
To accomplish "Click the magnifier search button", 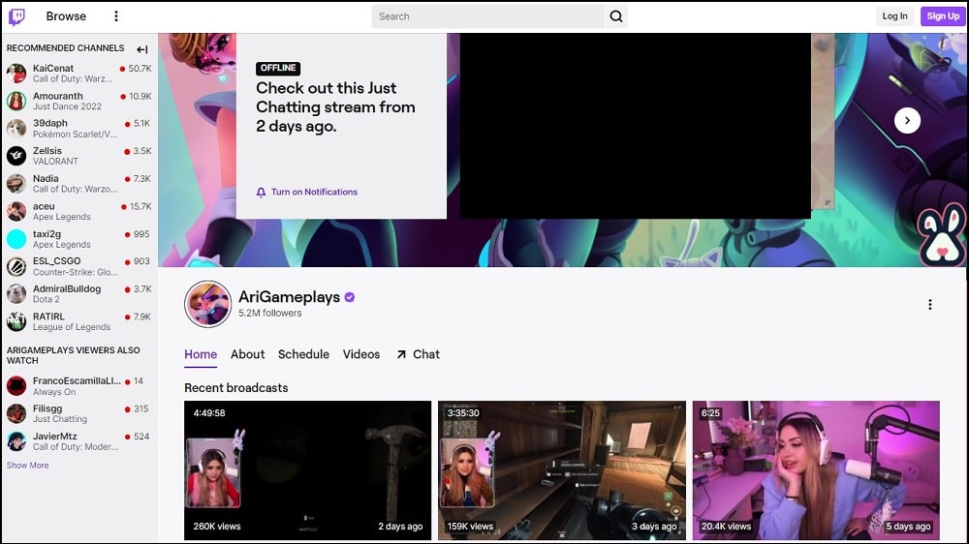I will click(x=616, y=16).
